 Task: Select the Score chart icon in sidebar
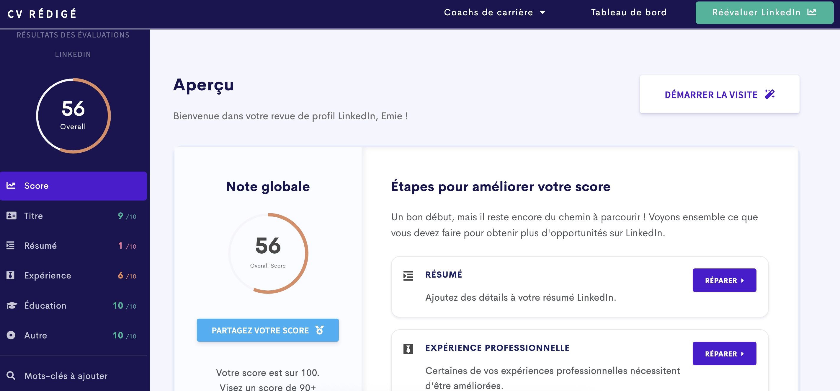[x=11, y=185]
